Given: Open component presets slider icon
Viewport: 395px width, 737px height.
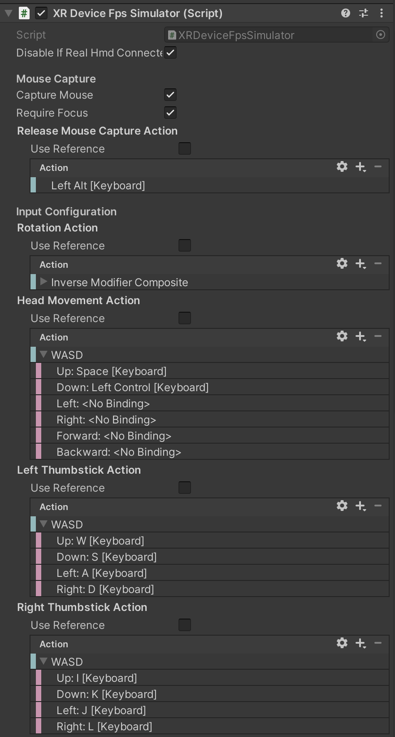Looking at the screenshot, I should [364, 13].
